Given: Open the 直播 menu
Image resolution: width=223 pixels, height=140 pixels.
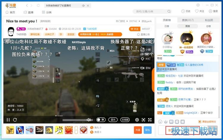Looking at the screenshot, I should [29, 12].
